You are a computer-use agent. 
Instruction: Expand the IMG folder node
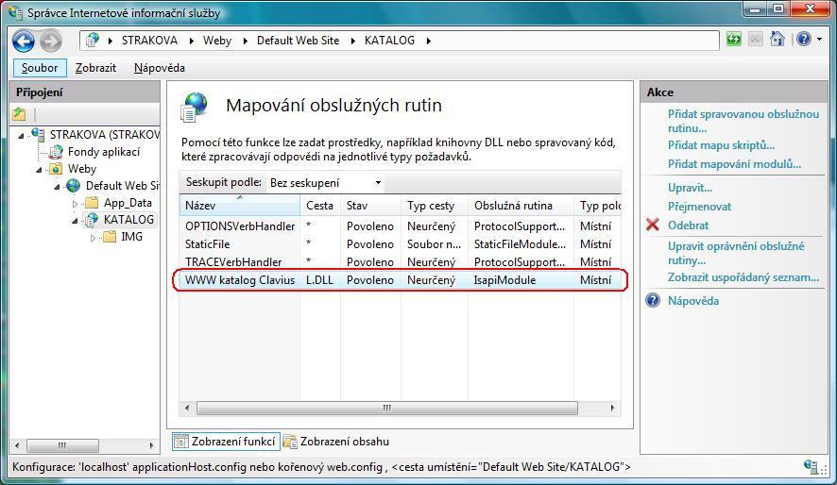[93, 238]
